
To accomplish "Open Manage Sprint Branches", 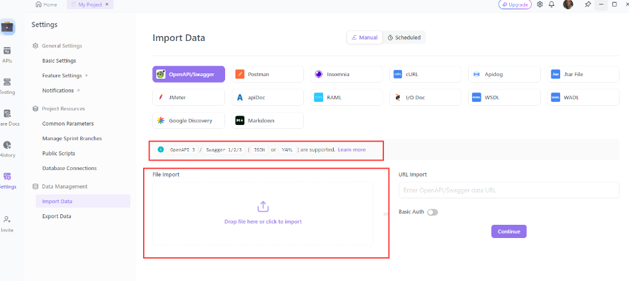I will click(72, 138).
